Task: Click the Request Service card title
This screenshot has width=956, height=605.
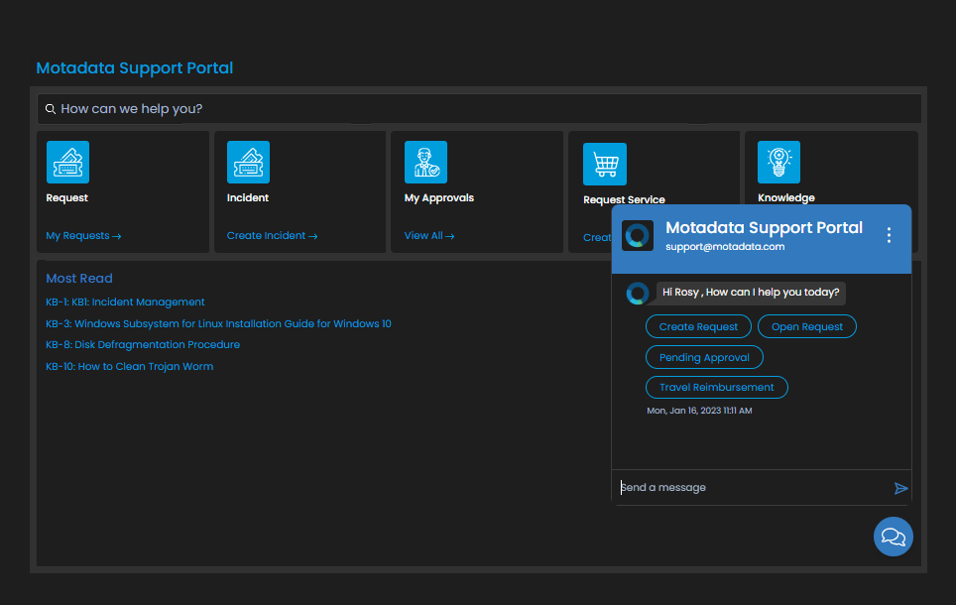Action: click(x=624, y=200)
